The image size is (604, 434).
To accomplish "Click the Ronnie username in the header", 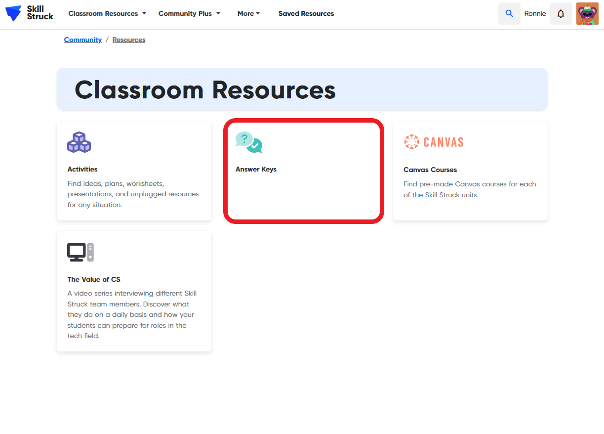I will [x=535, y=13].
